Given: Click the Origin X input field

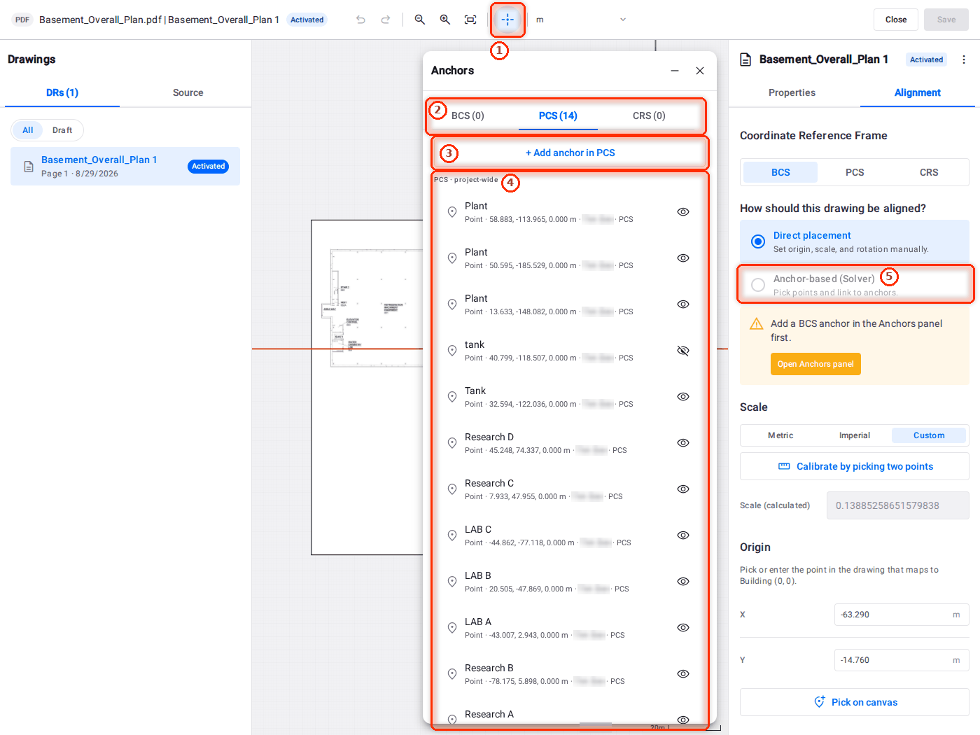Looking at the screenshot, I should (902, 615).
